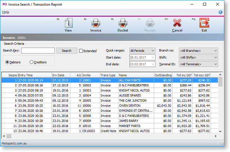Screen dimensions: 230x152
Task: Sort by the Name column header
Action: click(x=135, y=75)
